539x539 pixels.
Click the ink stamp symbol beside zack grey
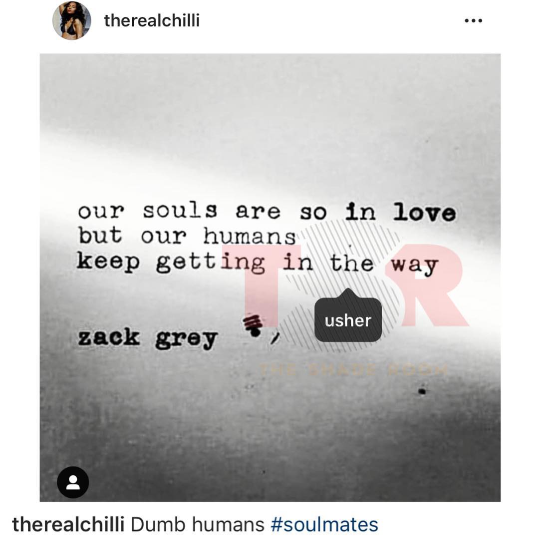point(254,325)
